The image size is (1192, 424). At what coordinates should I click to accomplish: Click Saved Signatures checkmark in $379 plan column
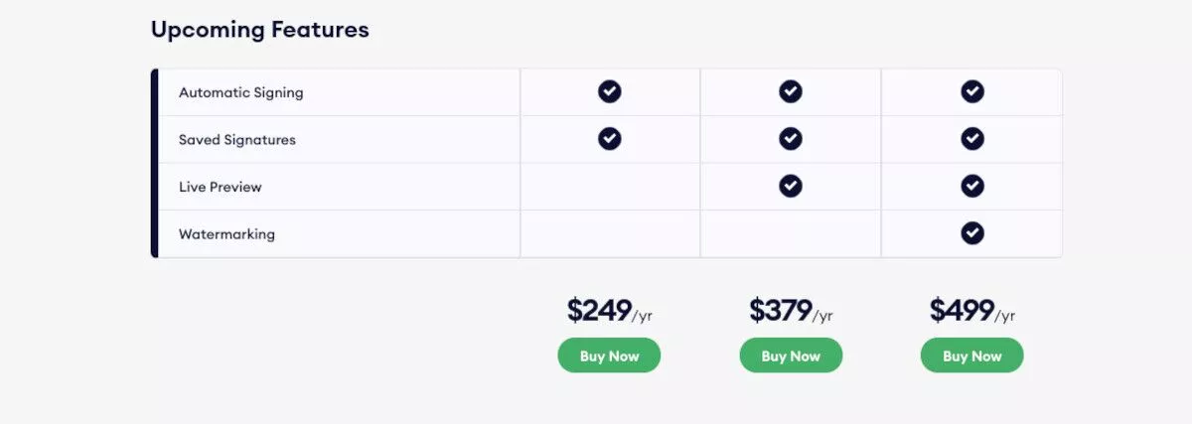coord(791,139)
